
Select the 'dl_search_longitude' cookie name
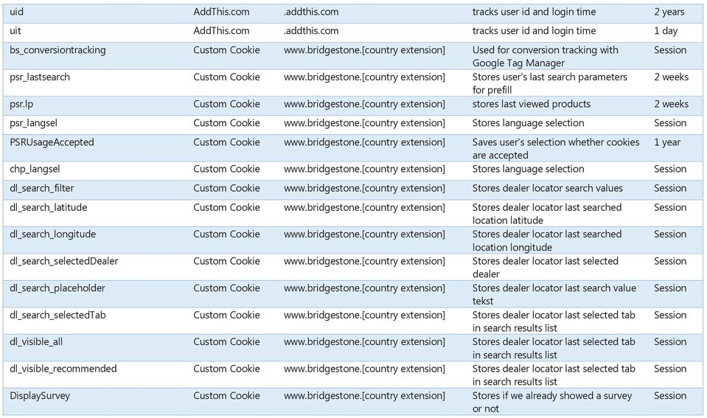(53, 234)
